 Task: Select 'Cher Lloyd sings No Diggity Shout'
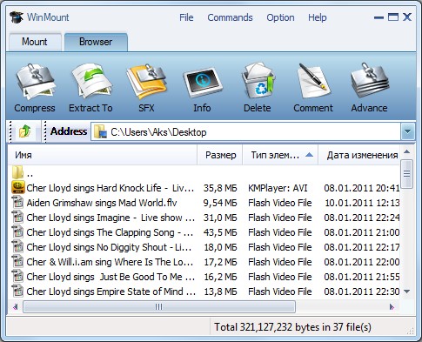pos(109,247)
